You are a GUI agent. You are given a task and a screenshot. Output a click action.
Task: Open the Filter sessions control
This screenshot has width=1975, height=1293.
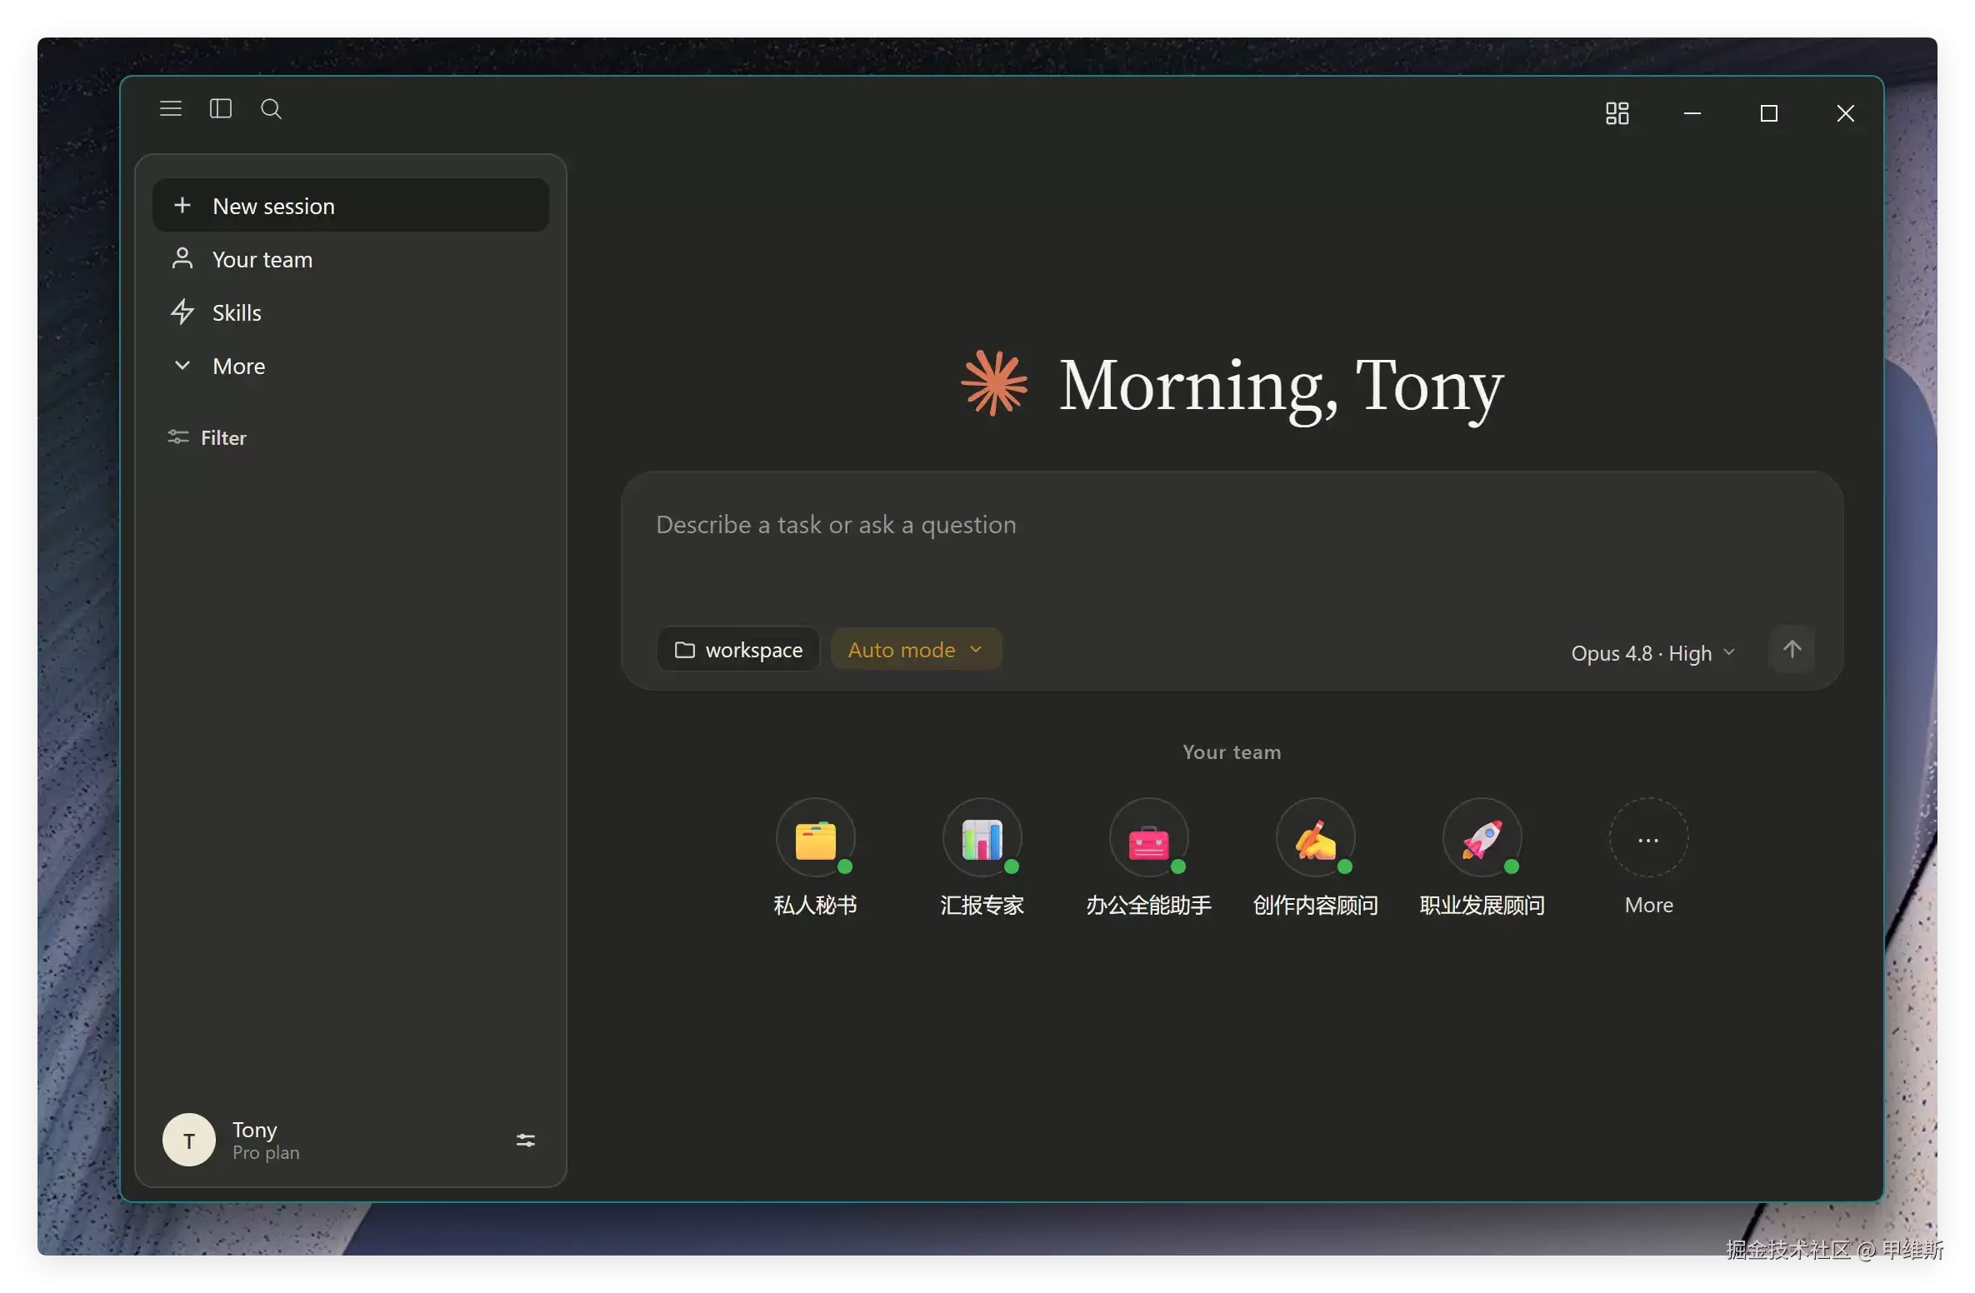point(207,438)
